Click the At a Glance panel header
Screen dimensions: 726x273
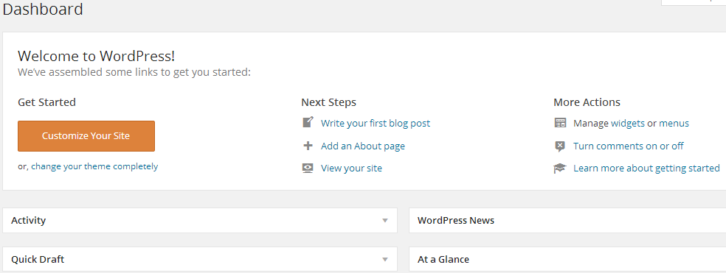567,259
